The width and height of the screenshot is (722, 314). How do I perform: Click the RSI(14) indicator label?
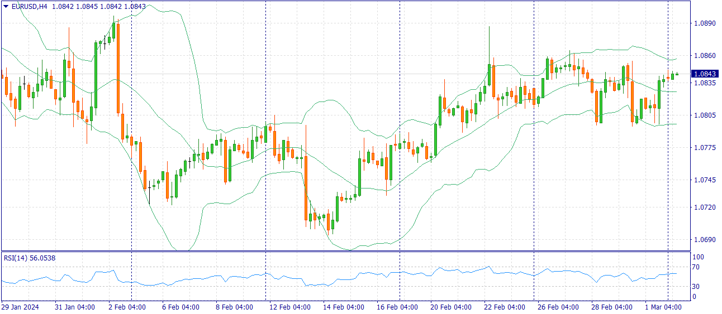pyautogui.click(x=15, y=258)
